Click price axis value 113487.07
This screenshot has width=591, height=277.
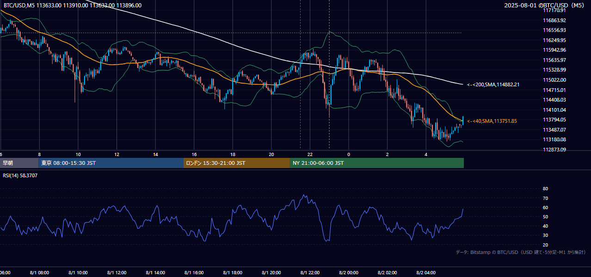point(554,130)
